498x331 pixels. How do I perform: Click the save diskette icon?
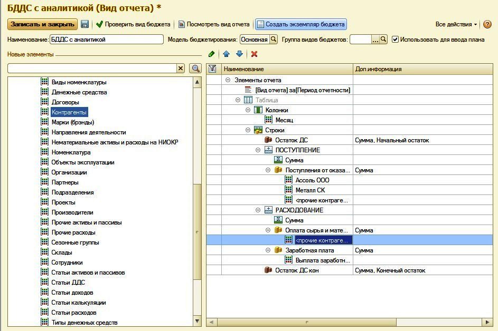[x=84, y=24]
